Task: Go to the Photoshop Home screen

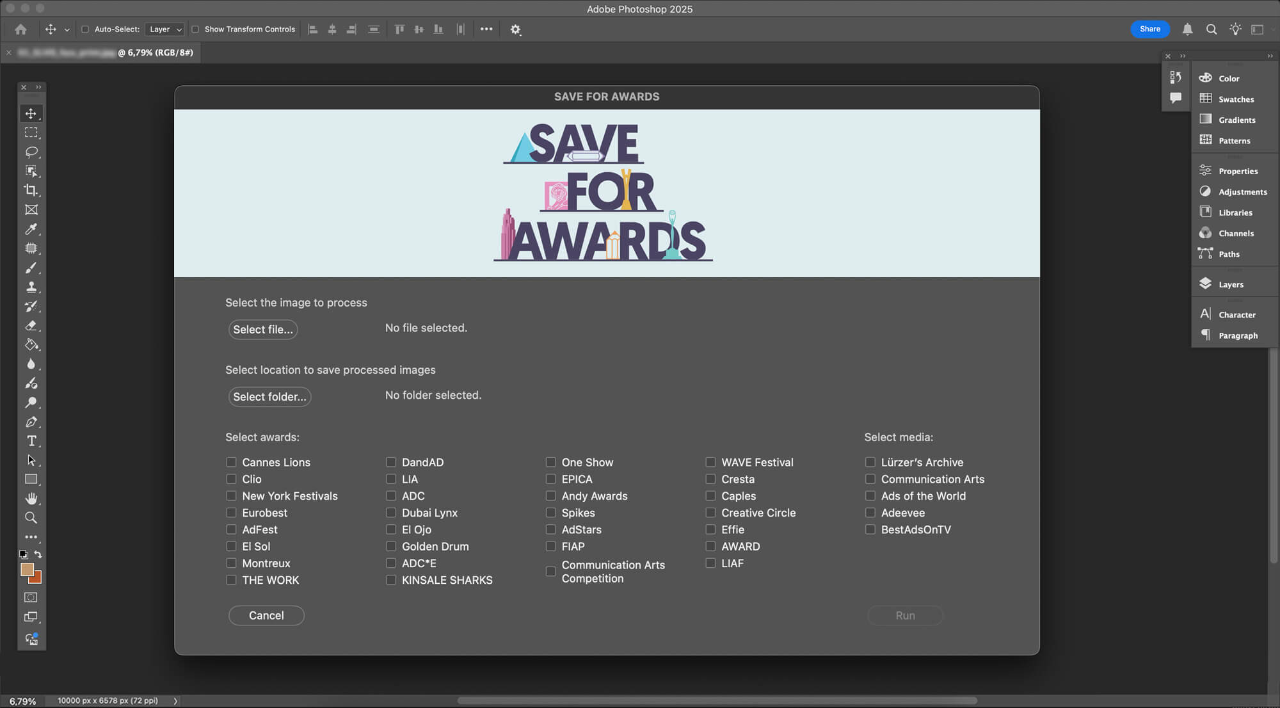Action: pyautogui.click(x=20, y=29)
